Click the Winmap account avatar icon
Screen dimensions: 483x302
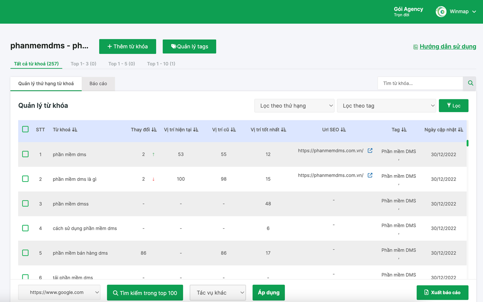441,12
